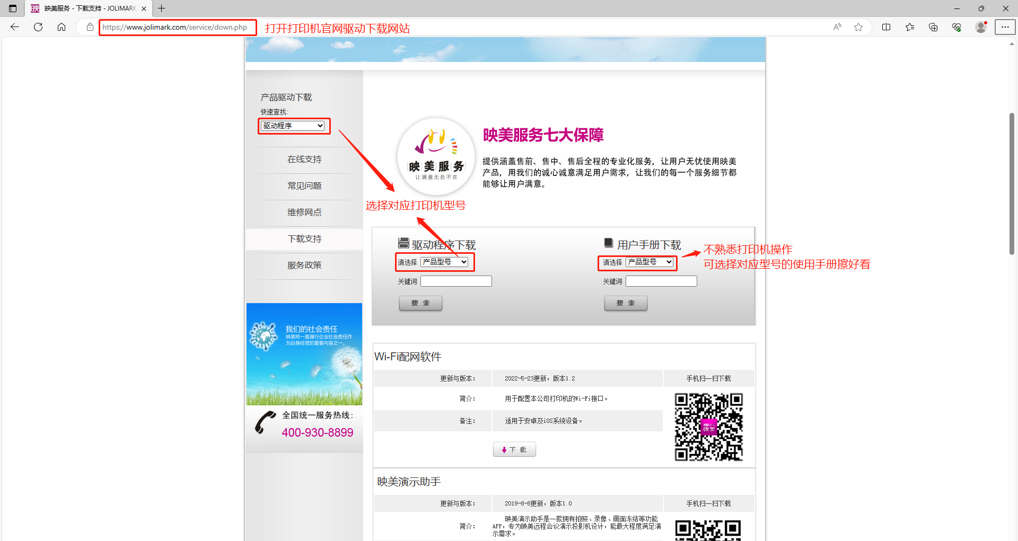Open 维修网点 in the sidebar menu

[x=304, y=212]
